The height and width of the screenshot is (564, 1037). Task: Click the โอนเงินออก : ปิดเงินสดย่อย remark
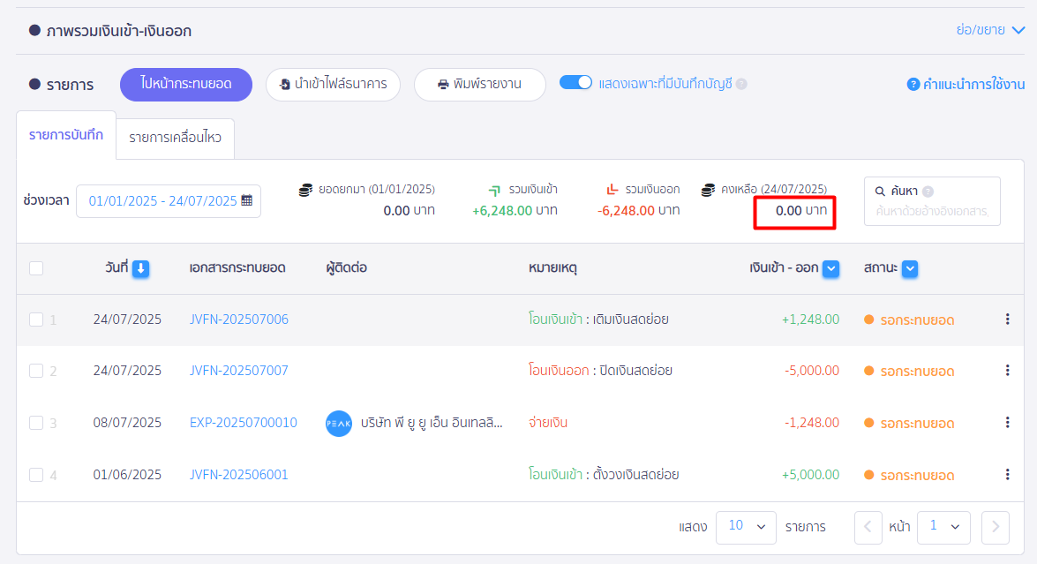point(600,371)
